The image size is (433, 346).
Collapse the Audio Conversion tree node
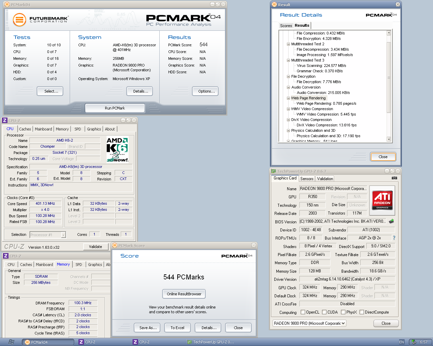click(x=288, y=87)
